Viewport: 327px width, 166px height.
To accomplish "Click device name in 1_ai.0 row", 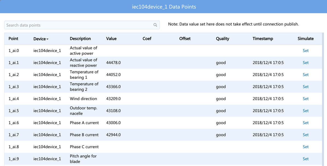I will tap(47, 51).
